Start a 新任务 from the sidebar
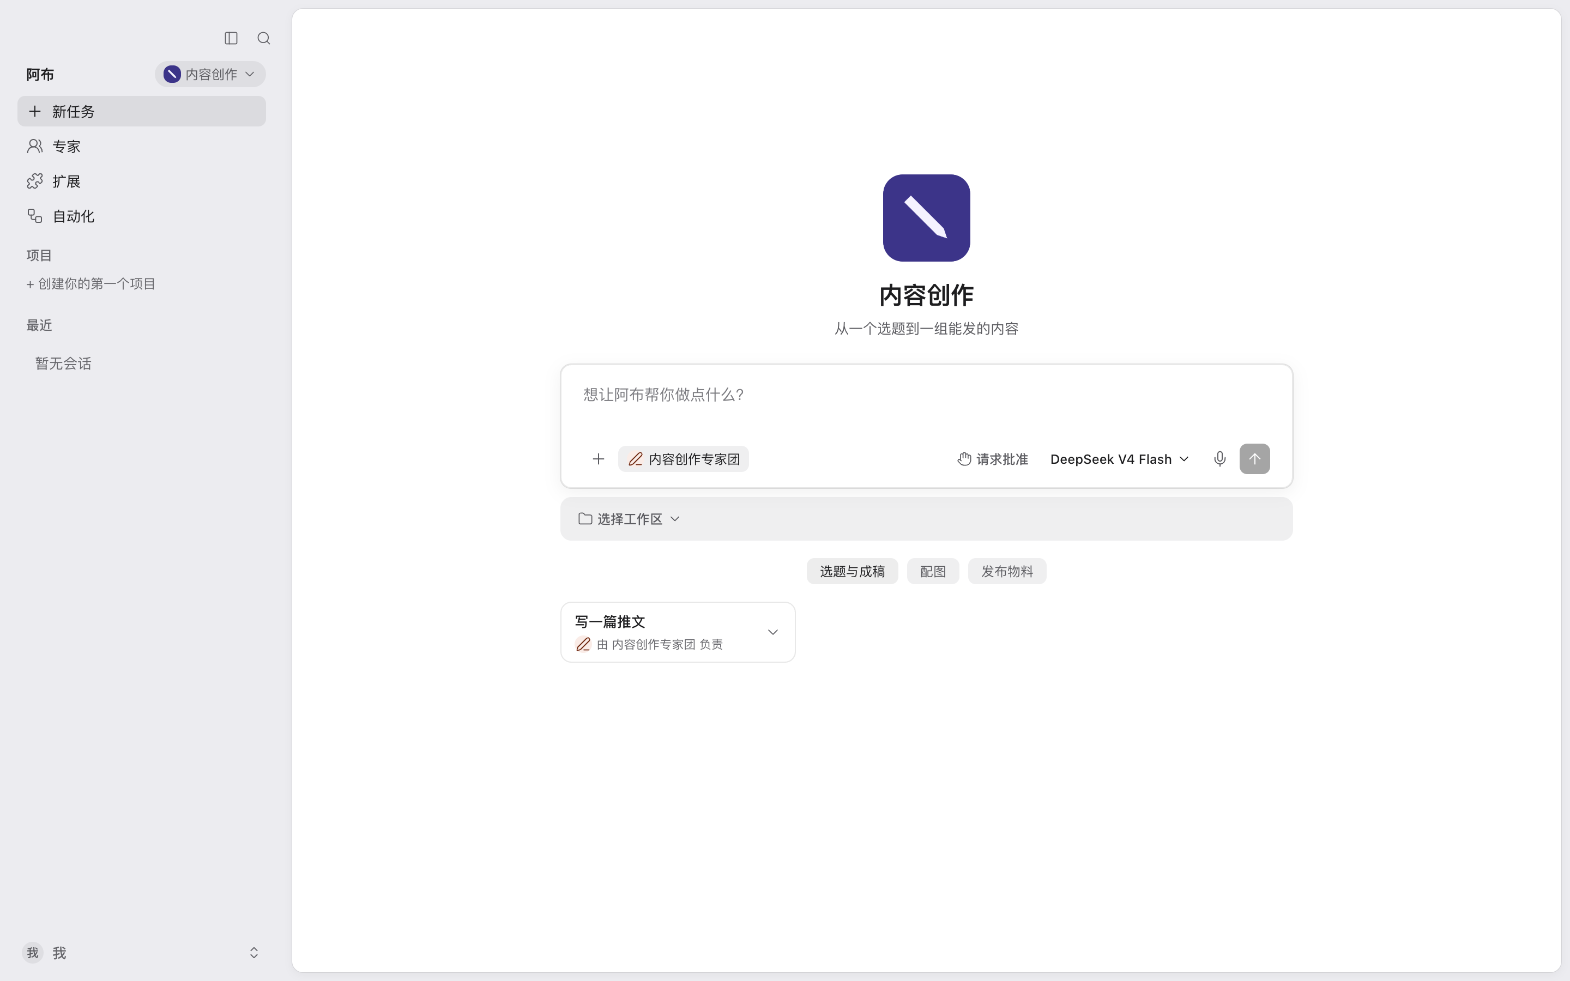The width and height of the screenshot is (1570, 981). coord(141,111)
